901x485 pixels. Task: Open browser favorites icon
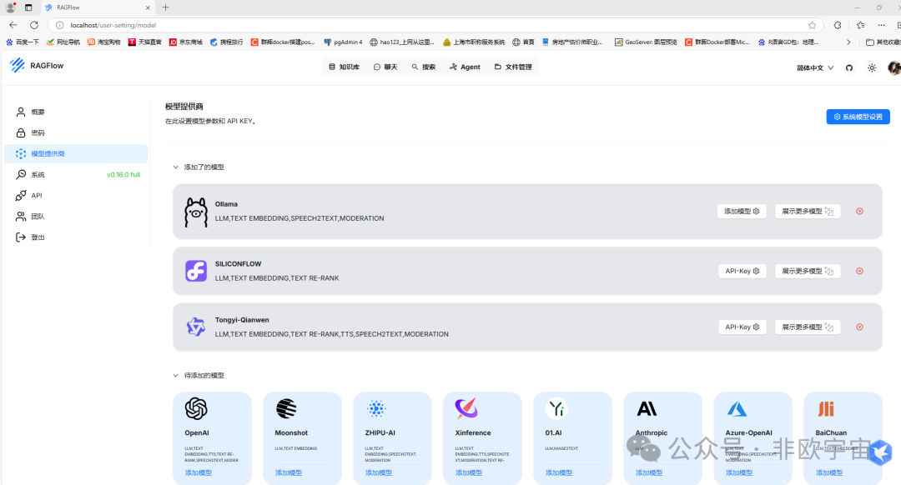(x=860, y=25)
